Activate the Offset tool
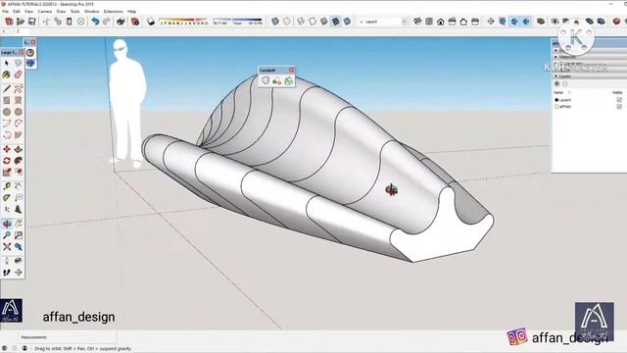Image resolution: width=627 pixels, height=353 pixels. (x=18, y=173)
